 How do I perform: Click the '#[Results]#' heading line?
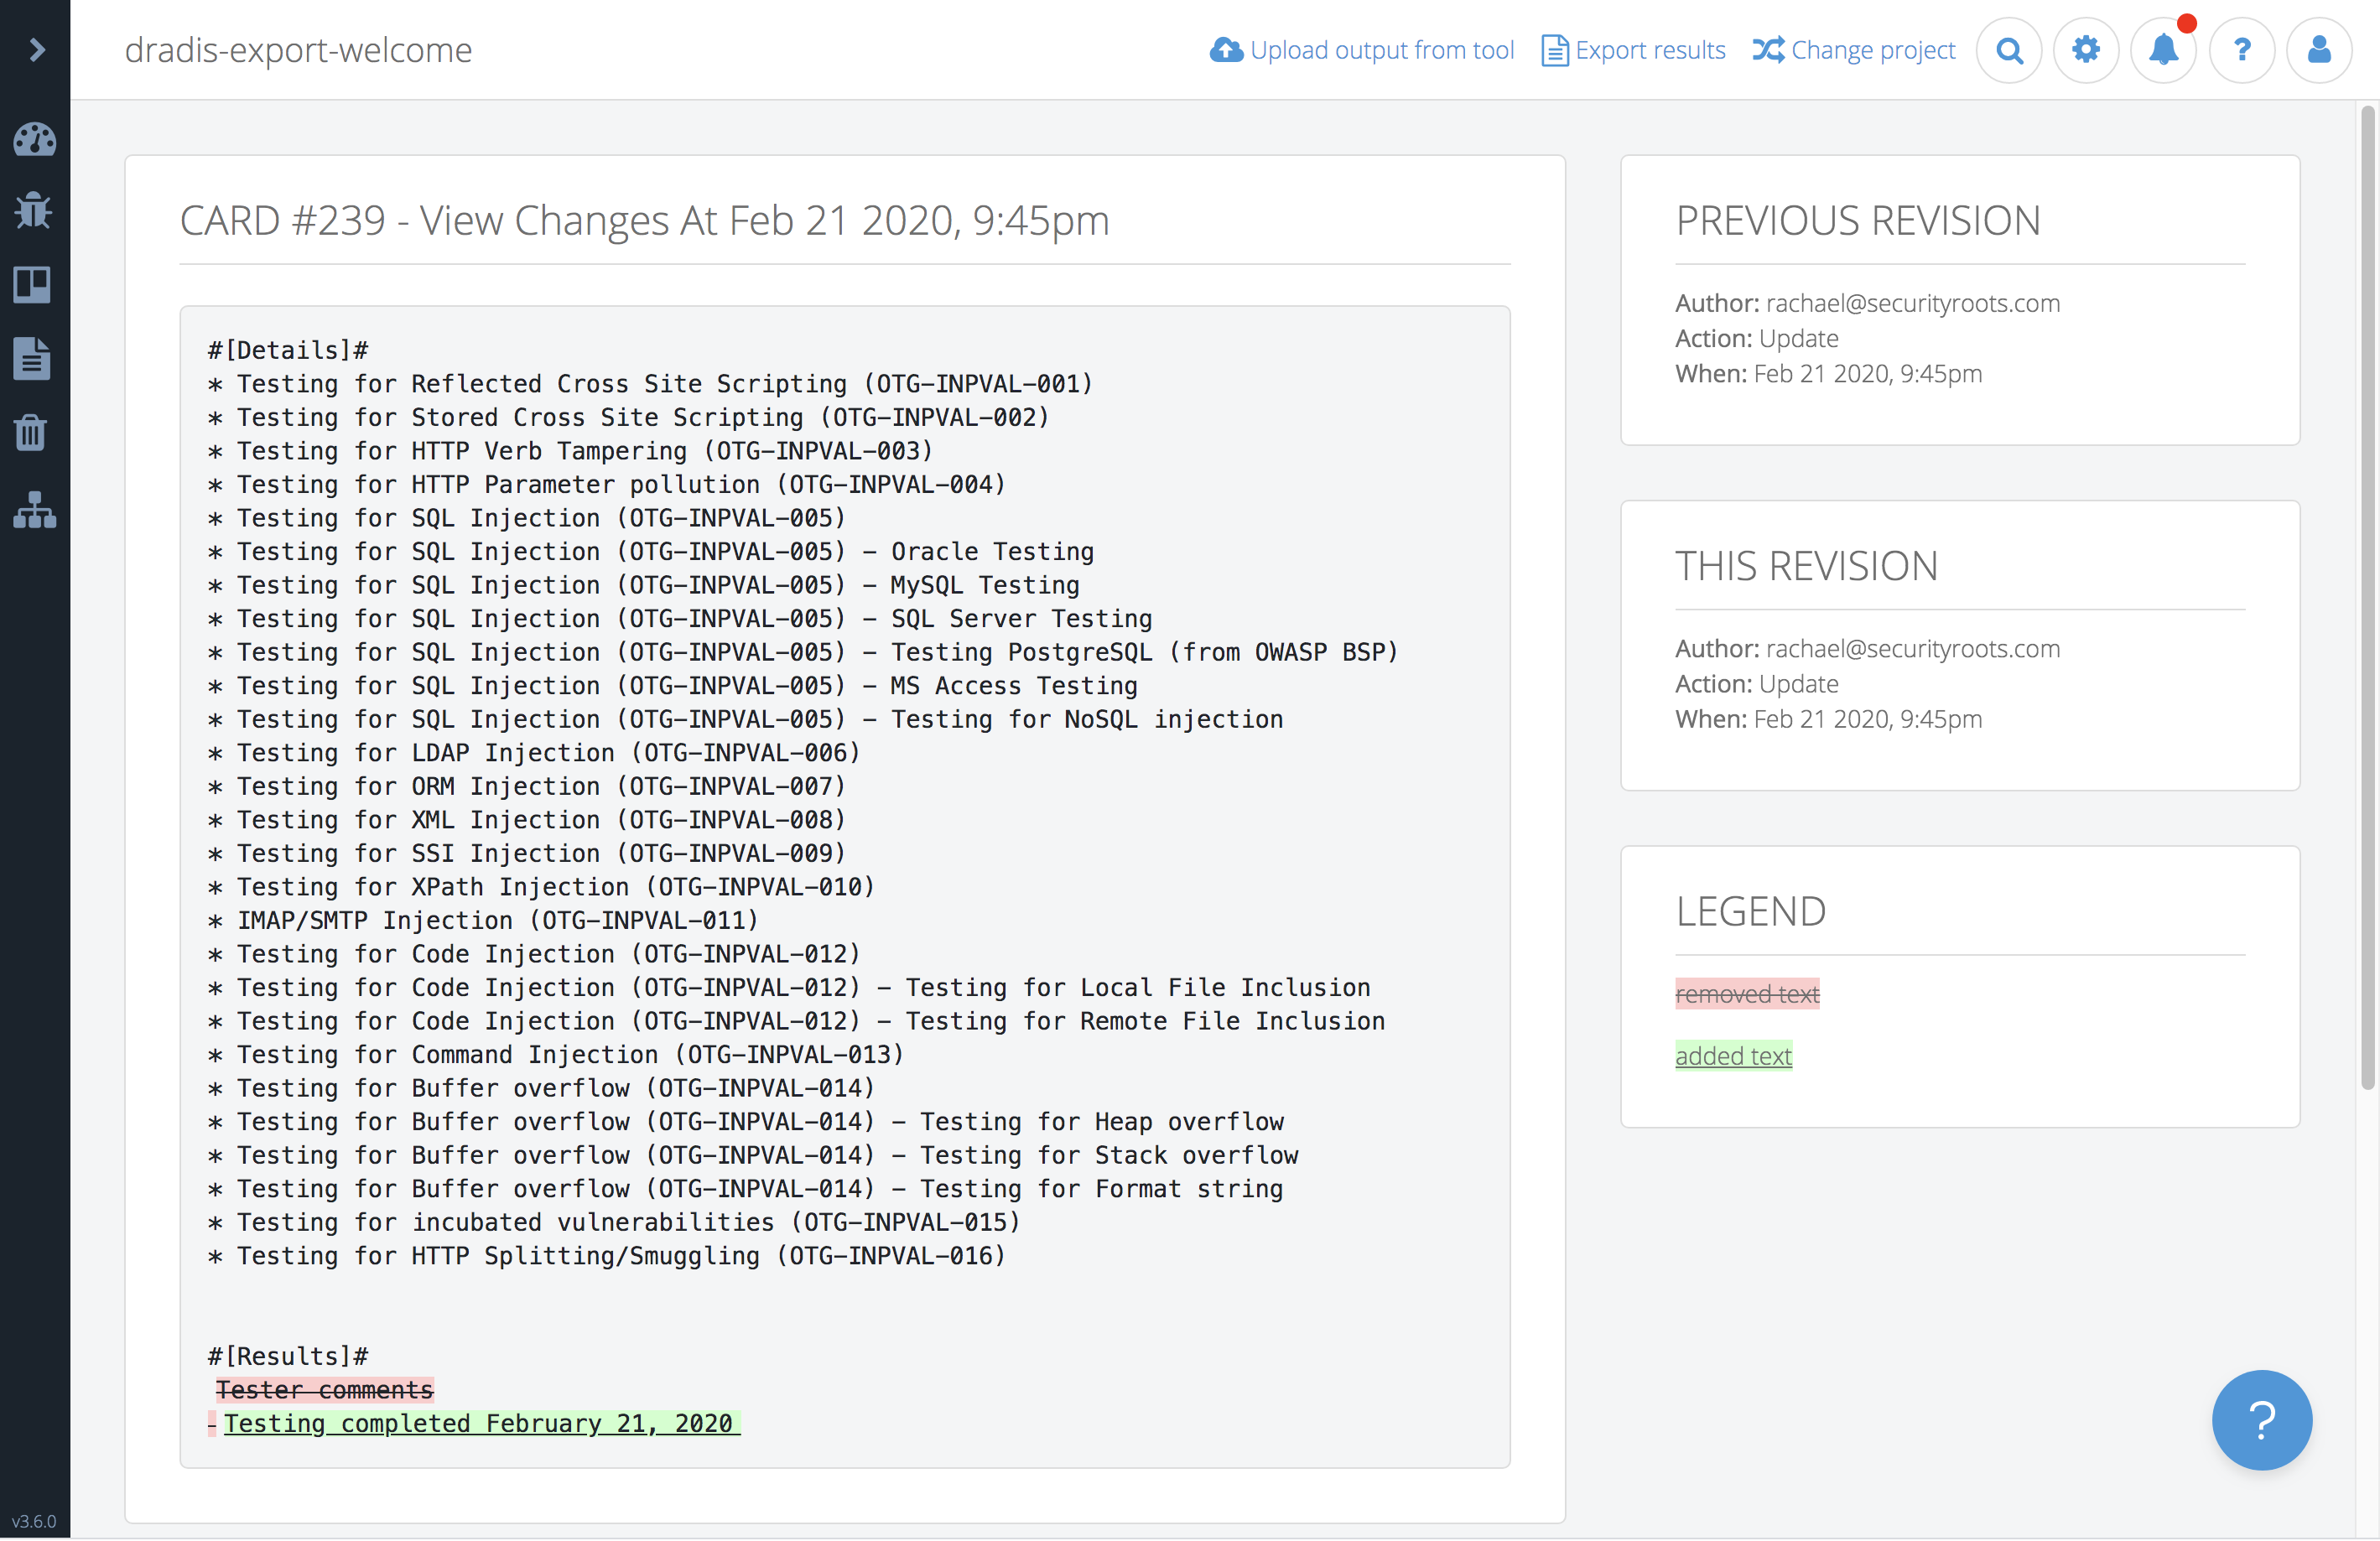(x=288, y=1356)
